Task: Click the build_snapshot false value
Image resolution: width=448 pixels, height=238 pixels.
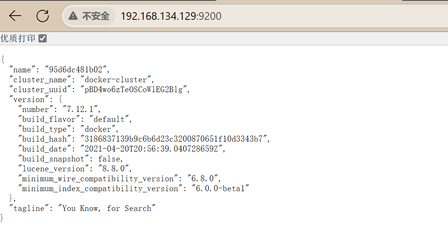Action: click(109, 159)
